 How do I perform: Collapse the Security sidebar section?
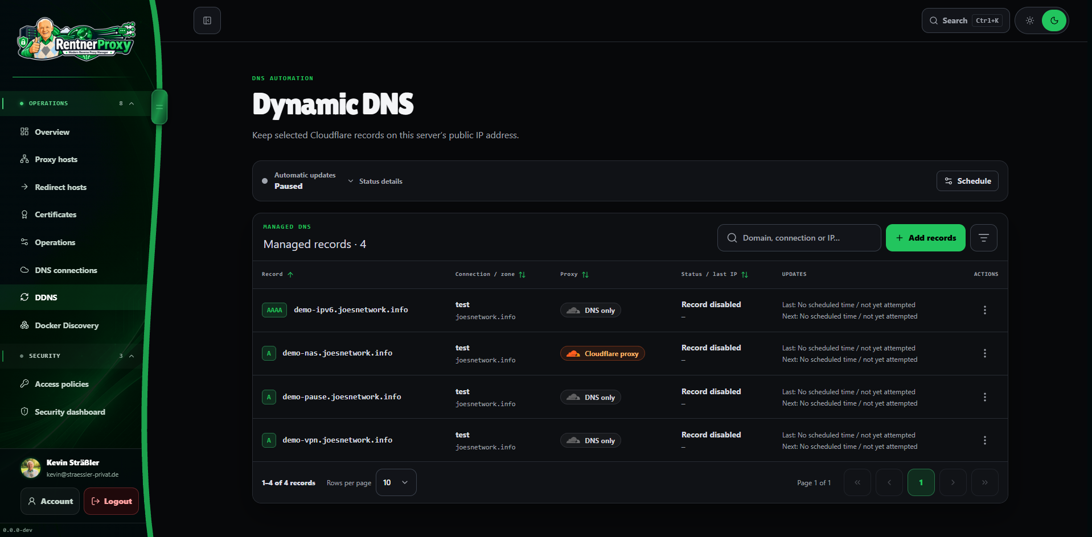coord(132,356)
